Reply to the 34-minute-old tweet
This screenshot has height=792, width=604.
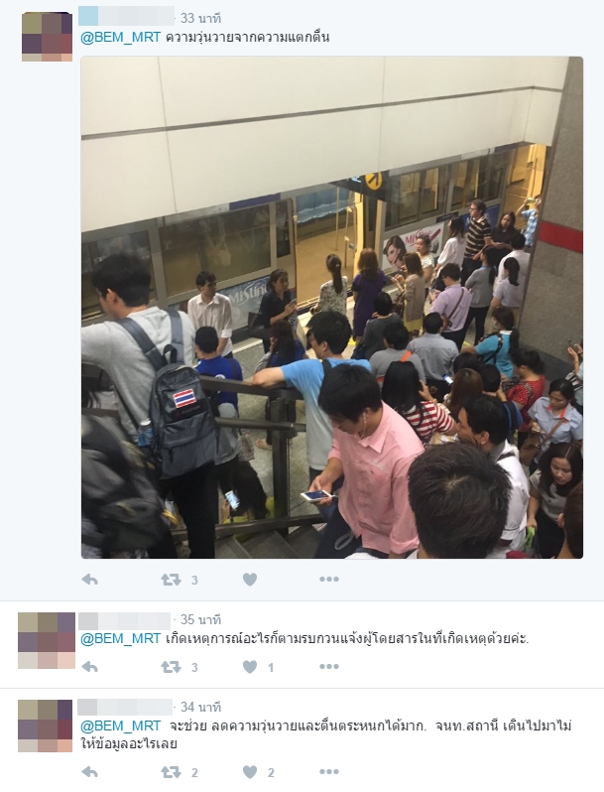90,772
